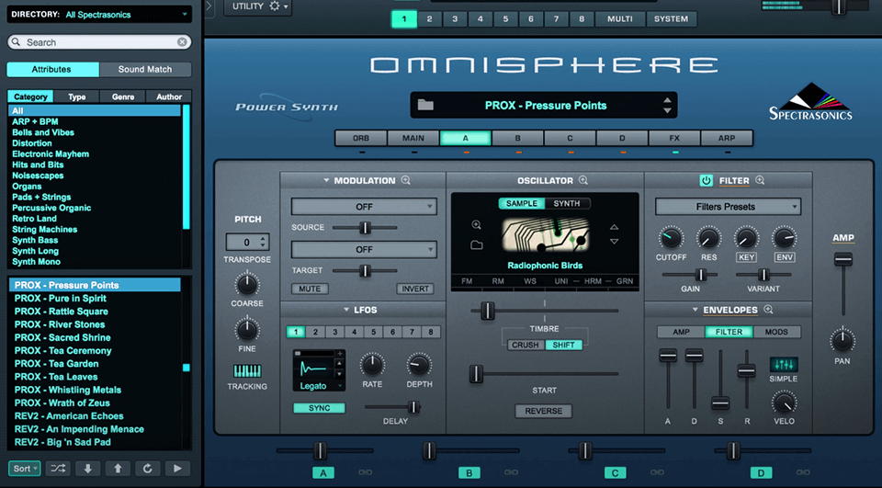Open the Envelopes zoom magnifier icon
This screenshot has height=488, width=882.
pos(768,310)
